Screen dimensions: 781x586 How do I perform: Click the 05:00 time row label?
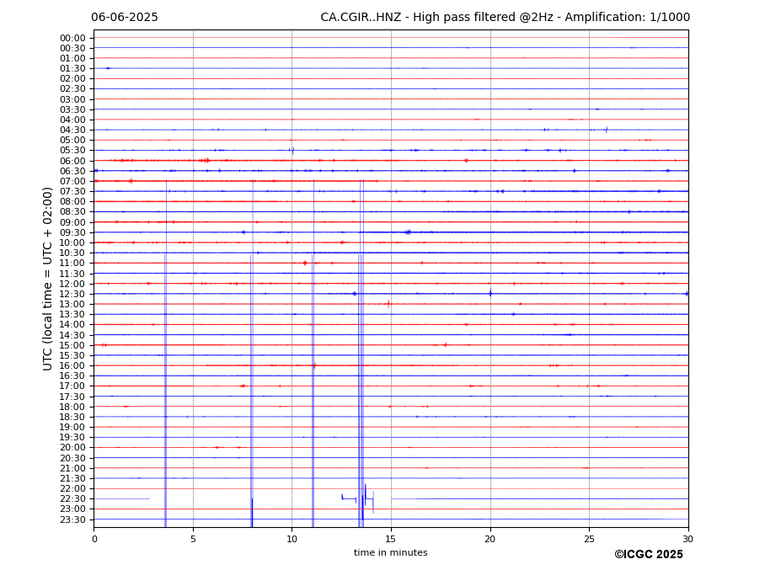point(72,141)
